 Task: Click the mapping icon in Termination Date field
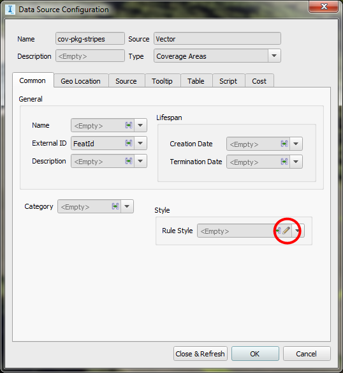point(284,162)
